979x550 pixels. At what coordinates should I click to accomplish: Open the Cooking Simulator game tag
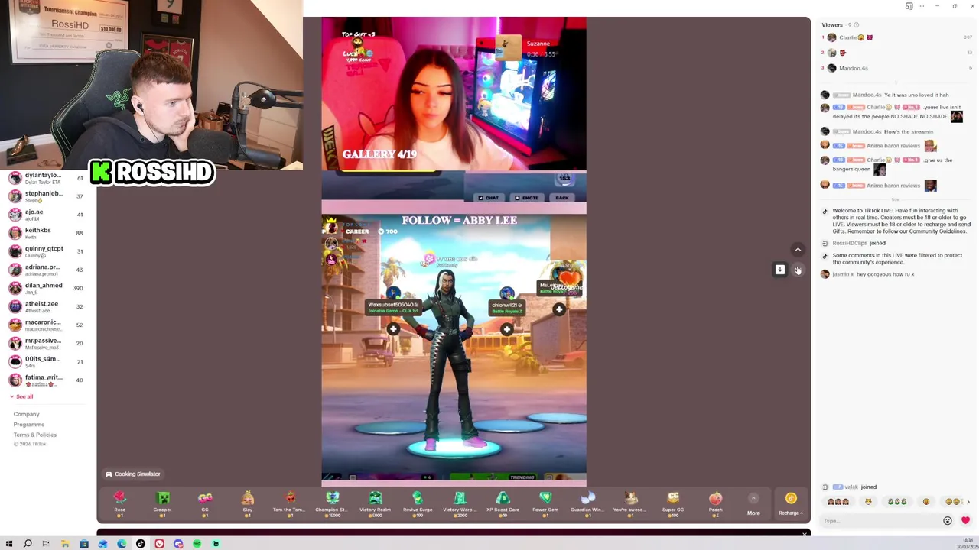133,474
